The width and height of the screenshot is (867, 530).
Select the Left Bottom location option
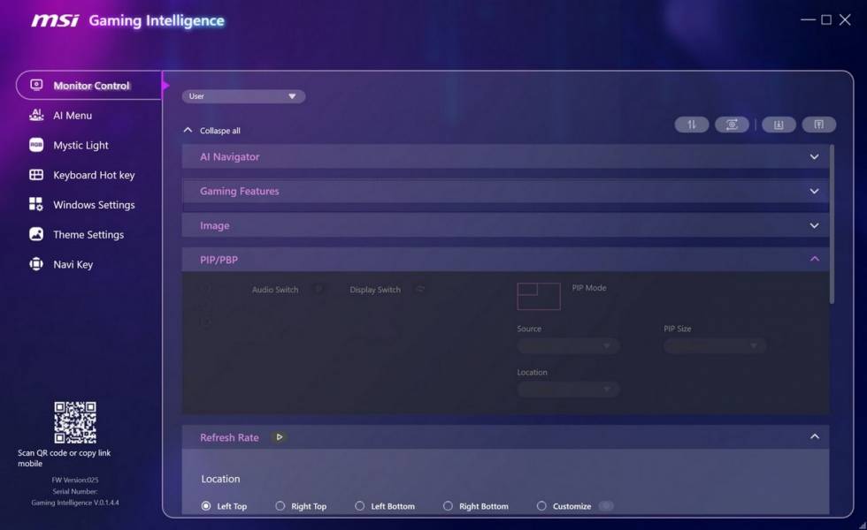pyautogui.click(x=360, y=506)
